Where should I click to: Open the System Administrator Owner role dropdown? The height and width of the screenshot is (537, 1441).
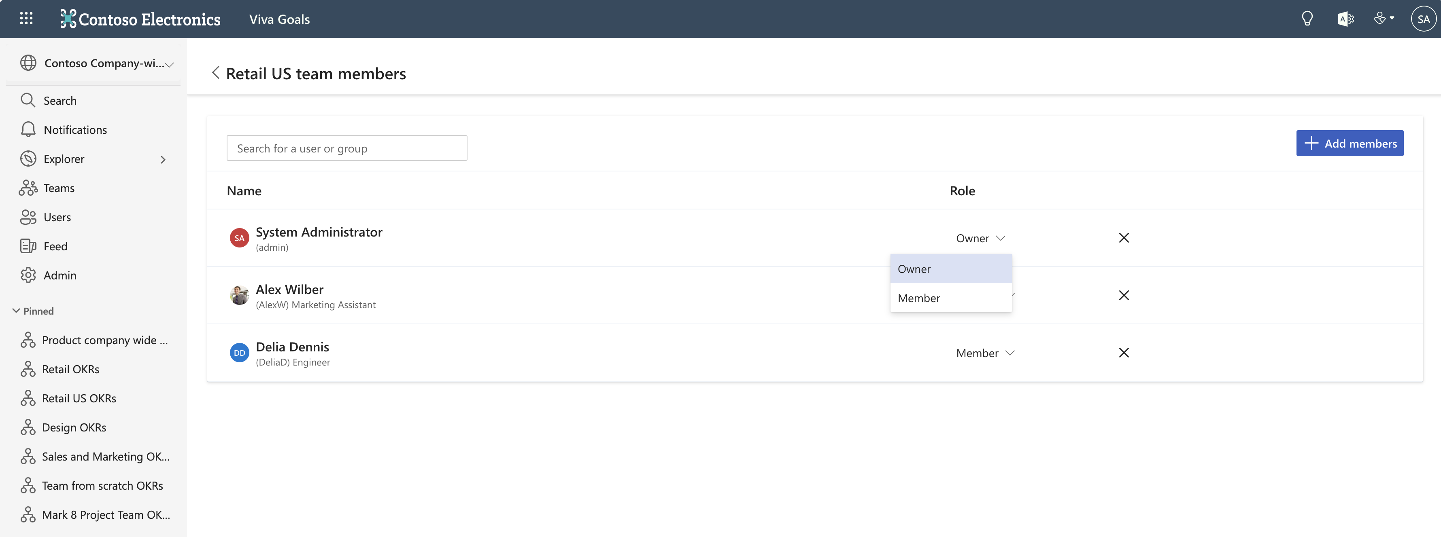pos(980,238)
